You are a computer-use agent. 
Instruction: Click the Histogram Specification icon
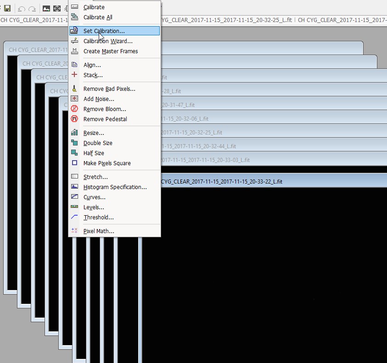[74, 187]
